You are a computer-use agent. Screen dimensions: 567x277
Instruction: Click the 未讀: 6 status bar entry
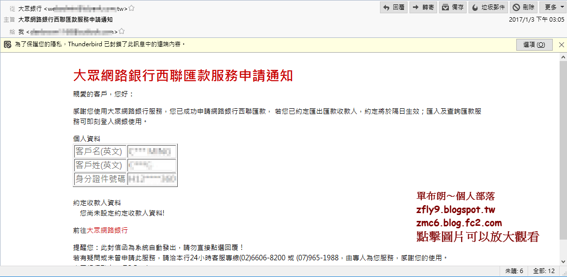[x=514, y=271]
